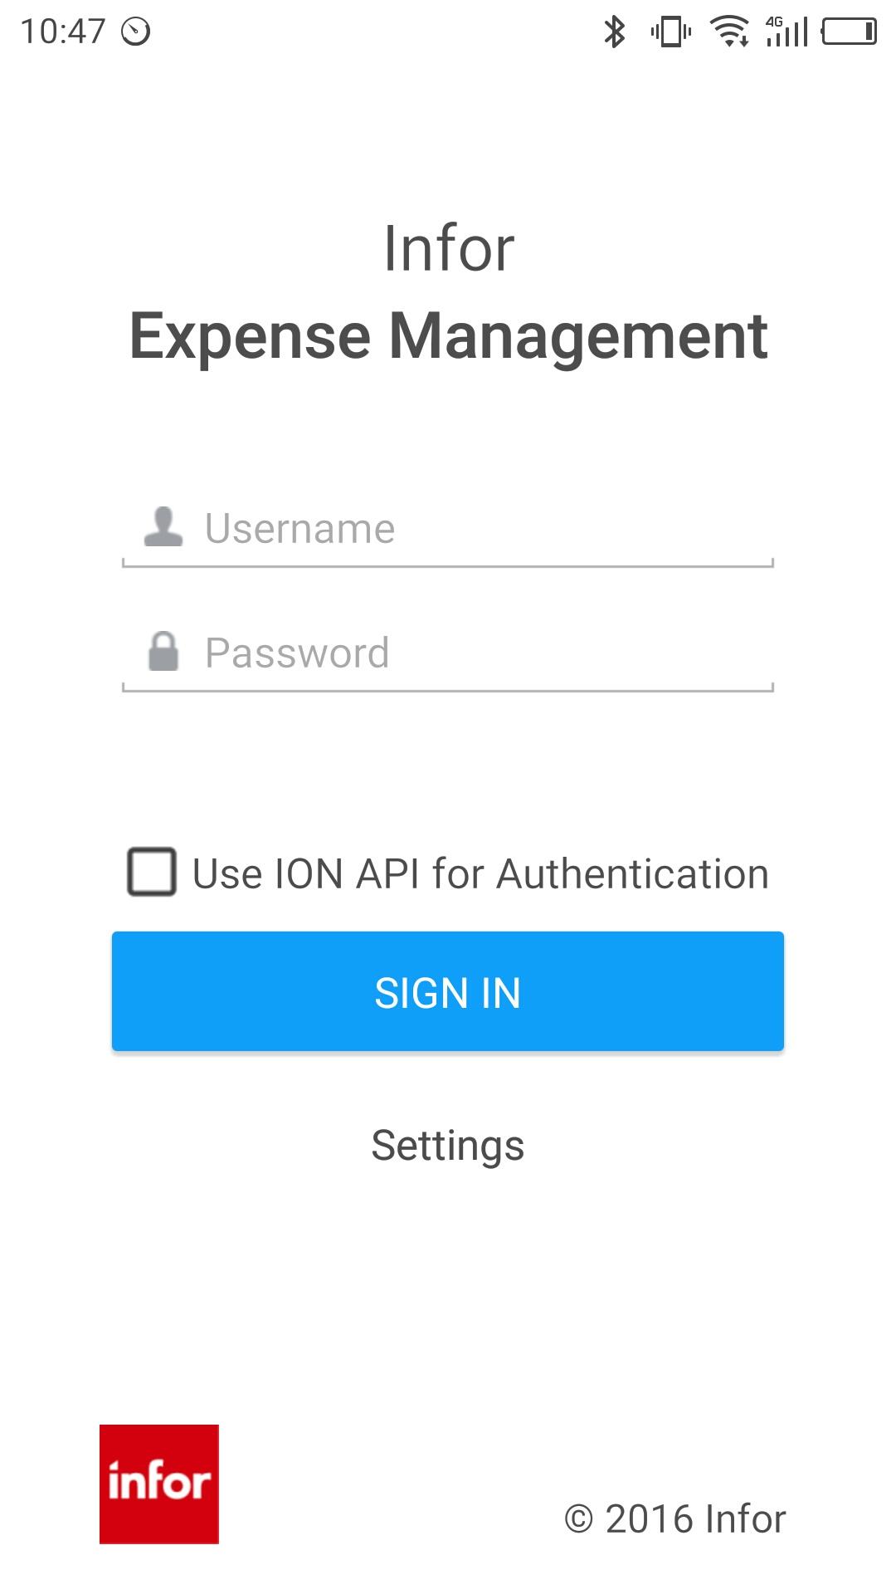Click the user silhouette icon beside Username
Viewport: 896px width, 1594px height.
(163, 527)
